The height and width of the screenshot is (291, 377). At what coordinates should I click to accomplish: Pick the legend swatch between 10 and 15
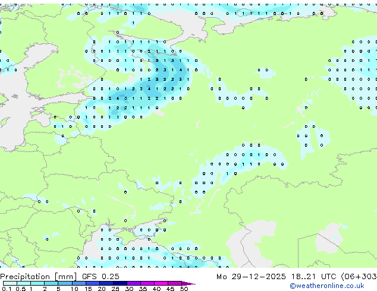pyautogui.click(x=79, y=283)
